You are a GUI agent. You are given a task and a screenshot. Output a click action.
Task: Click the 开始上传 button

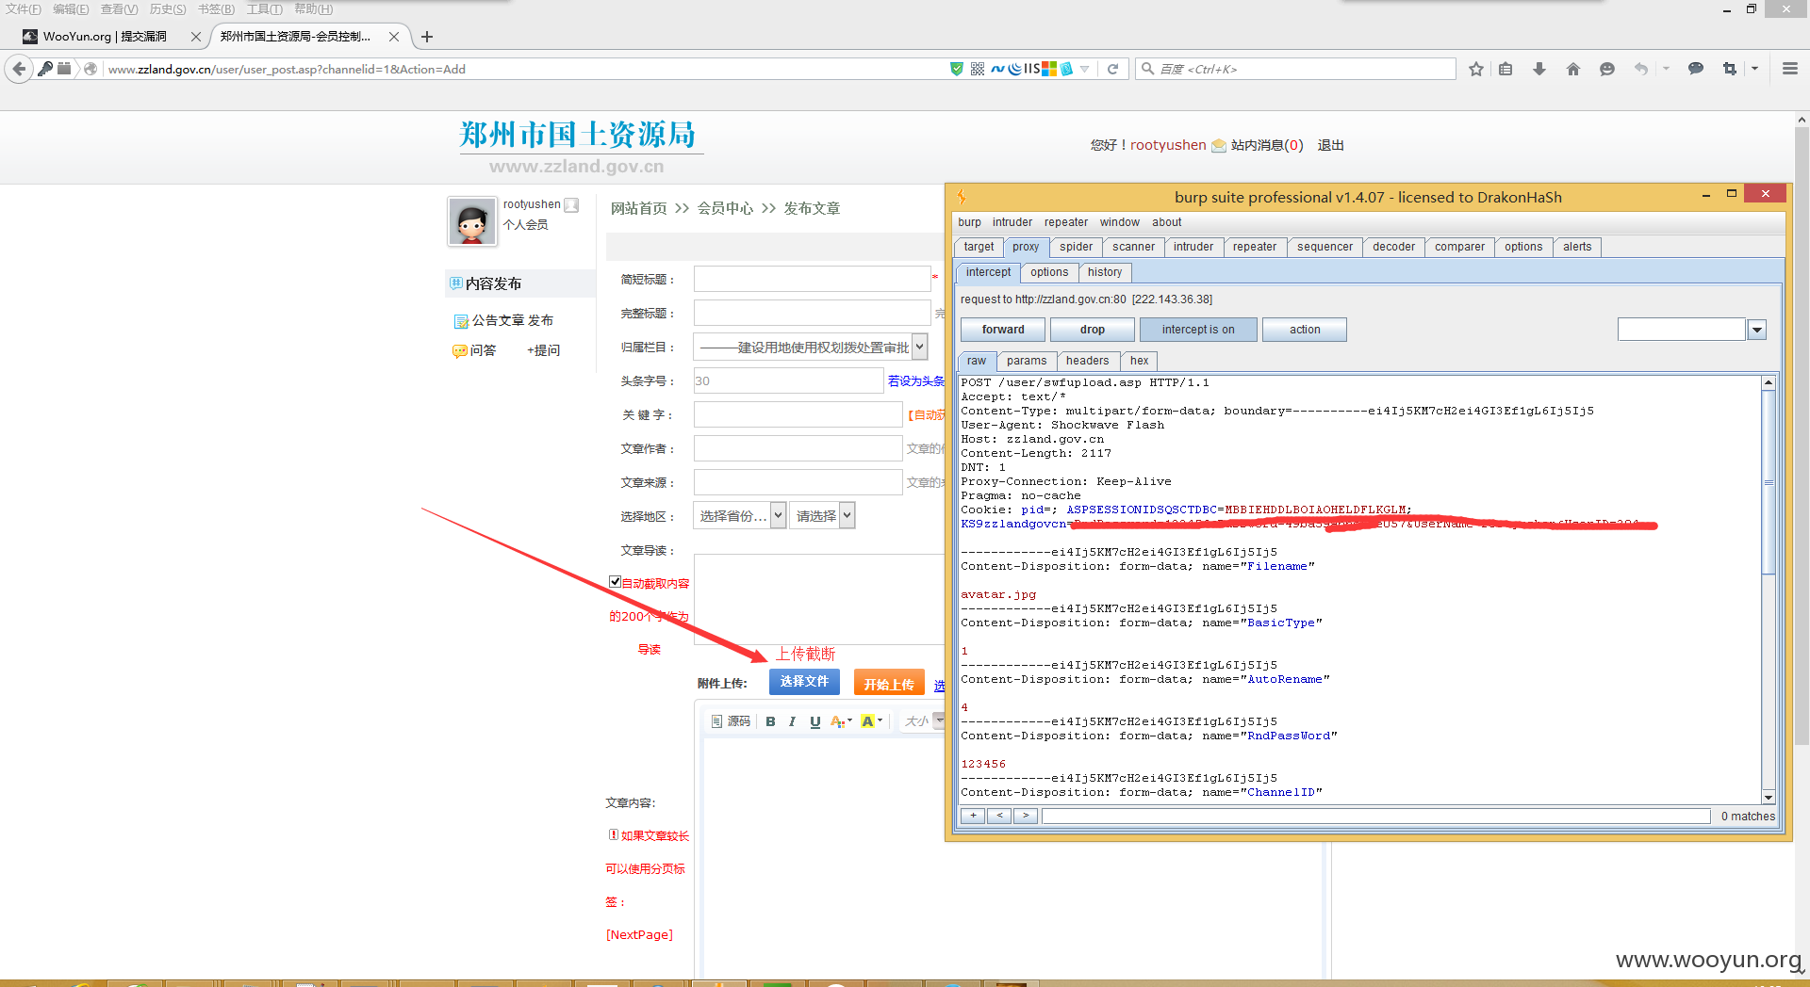click(x=889, y=684)
